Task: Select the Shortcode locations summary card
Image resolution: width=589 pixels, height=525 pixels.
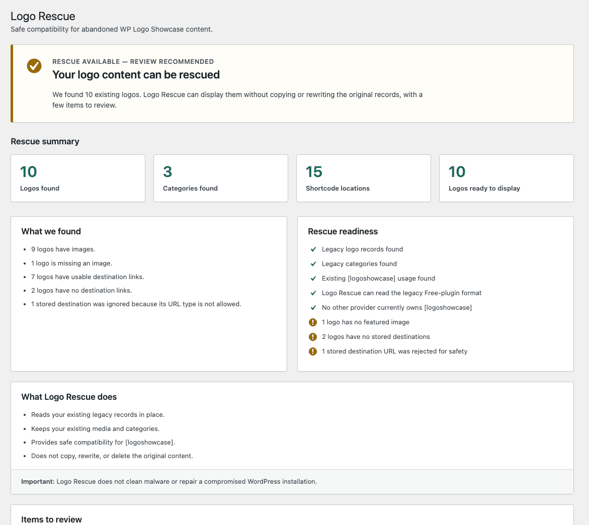Action: [x=363, y=179]
